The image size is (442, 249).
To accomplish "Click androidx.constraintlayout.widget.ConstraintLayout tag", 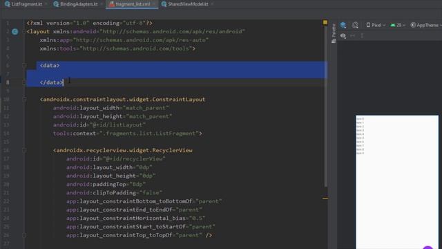I will click(x=123, y=100).
